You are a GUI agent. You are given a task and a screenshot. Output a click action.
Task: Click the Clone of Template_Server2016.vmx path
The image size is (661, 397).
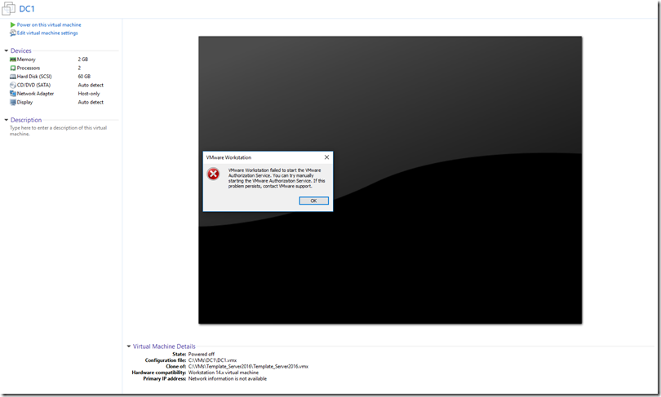(248, 366)
